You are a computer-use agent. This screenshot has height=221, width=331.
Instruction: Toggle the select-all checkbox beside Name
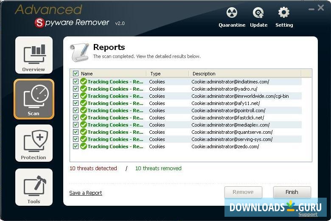[x=76, y=74]
